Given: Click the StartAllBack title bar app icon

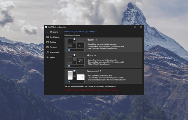Looking at the screenshot, I should coord(46,27).
